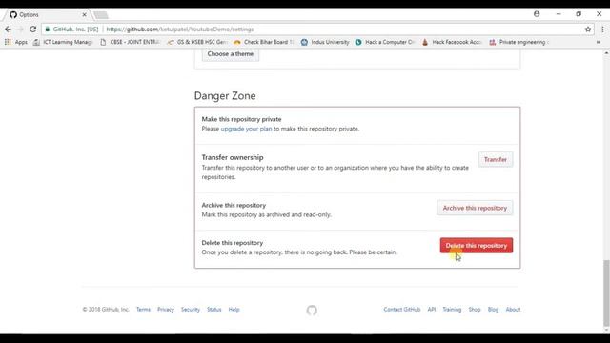Click the browser forward arrow

pos(21,30)
